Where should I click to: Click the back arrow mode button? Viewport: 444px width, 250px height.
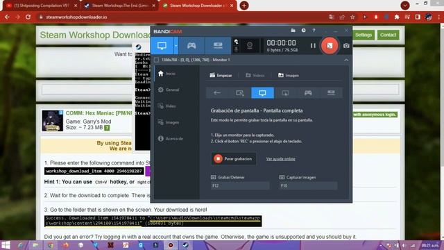(217, 93)
